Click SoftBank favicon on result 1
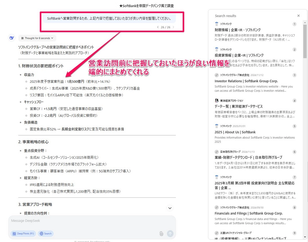This screenshot has width=308, height=242. (x=217, y=24)
